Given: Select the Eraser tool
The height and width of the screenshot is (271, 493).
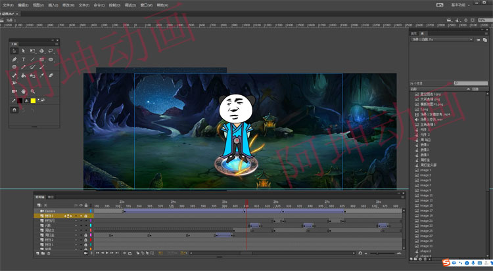Looking at the screenshot, I should 51,75.
